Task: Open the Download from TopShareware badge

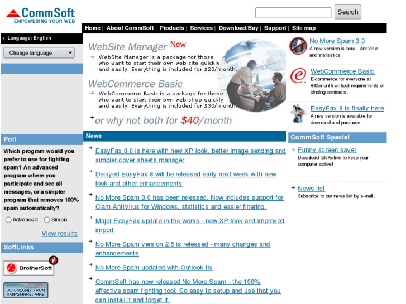Action: [26, 290]
